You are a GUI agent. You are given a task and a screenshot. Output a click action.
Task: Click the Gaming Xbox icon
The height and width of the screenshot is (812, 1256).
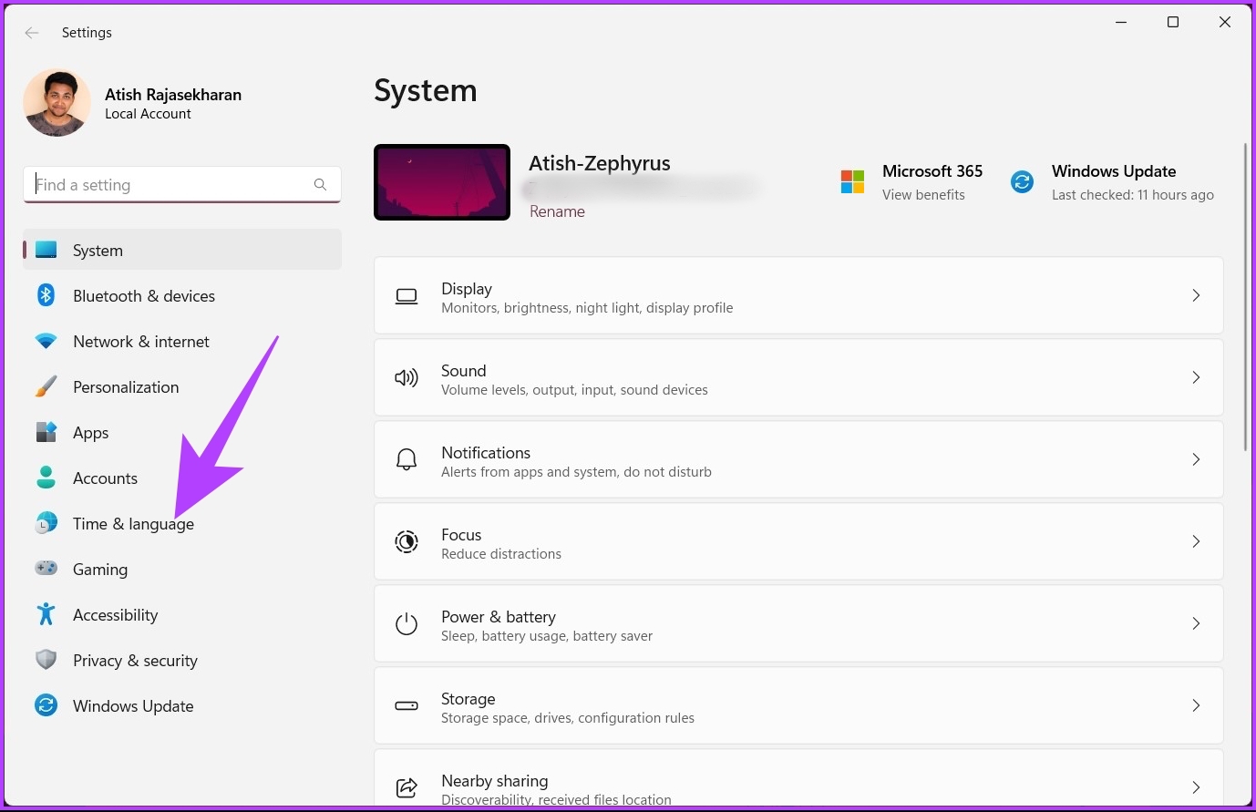[46, 569]
